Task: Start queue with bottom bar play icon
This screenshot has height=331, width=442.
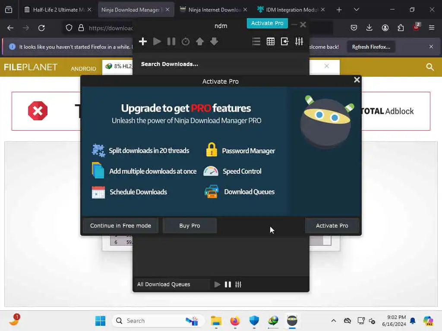Action: (x=217, y=284)
